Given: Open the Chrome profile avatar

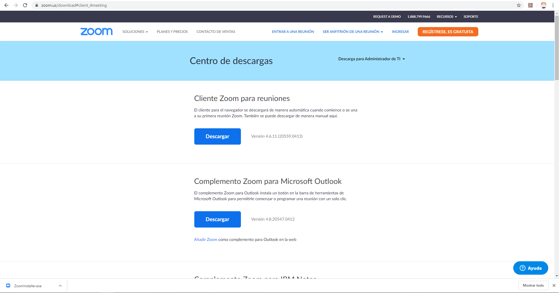Looking at the screenshot, I should [x=544, y=5].
